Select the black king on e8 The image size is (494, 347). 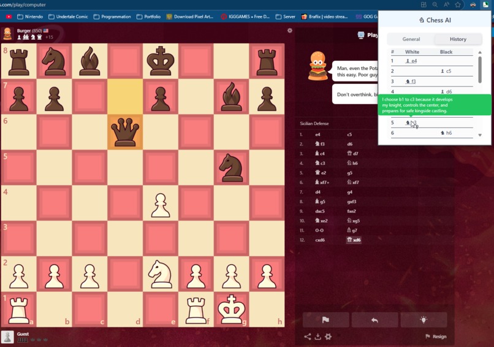click(161, 61)
